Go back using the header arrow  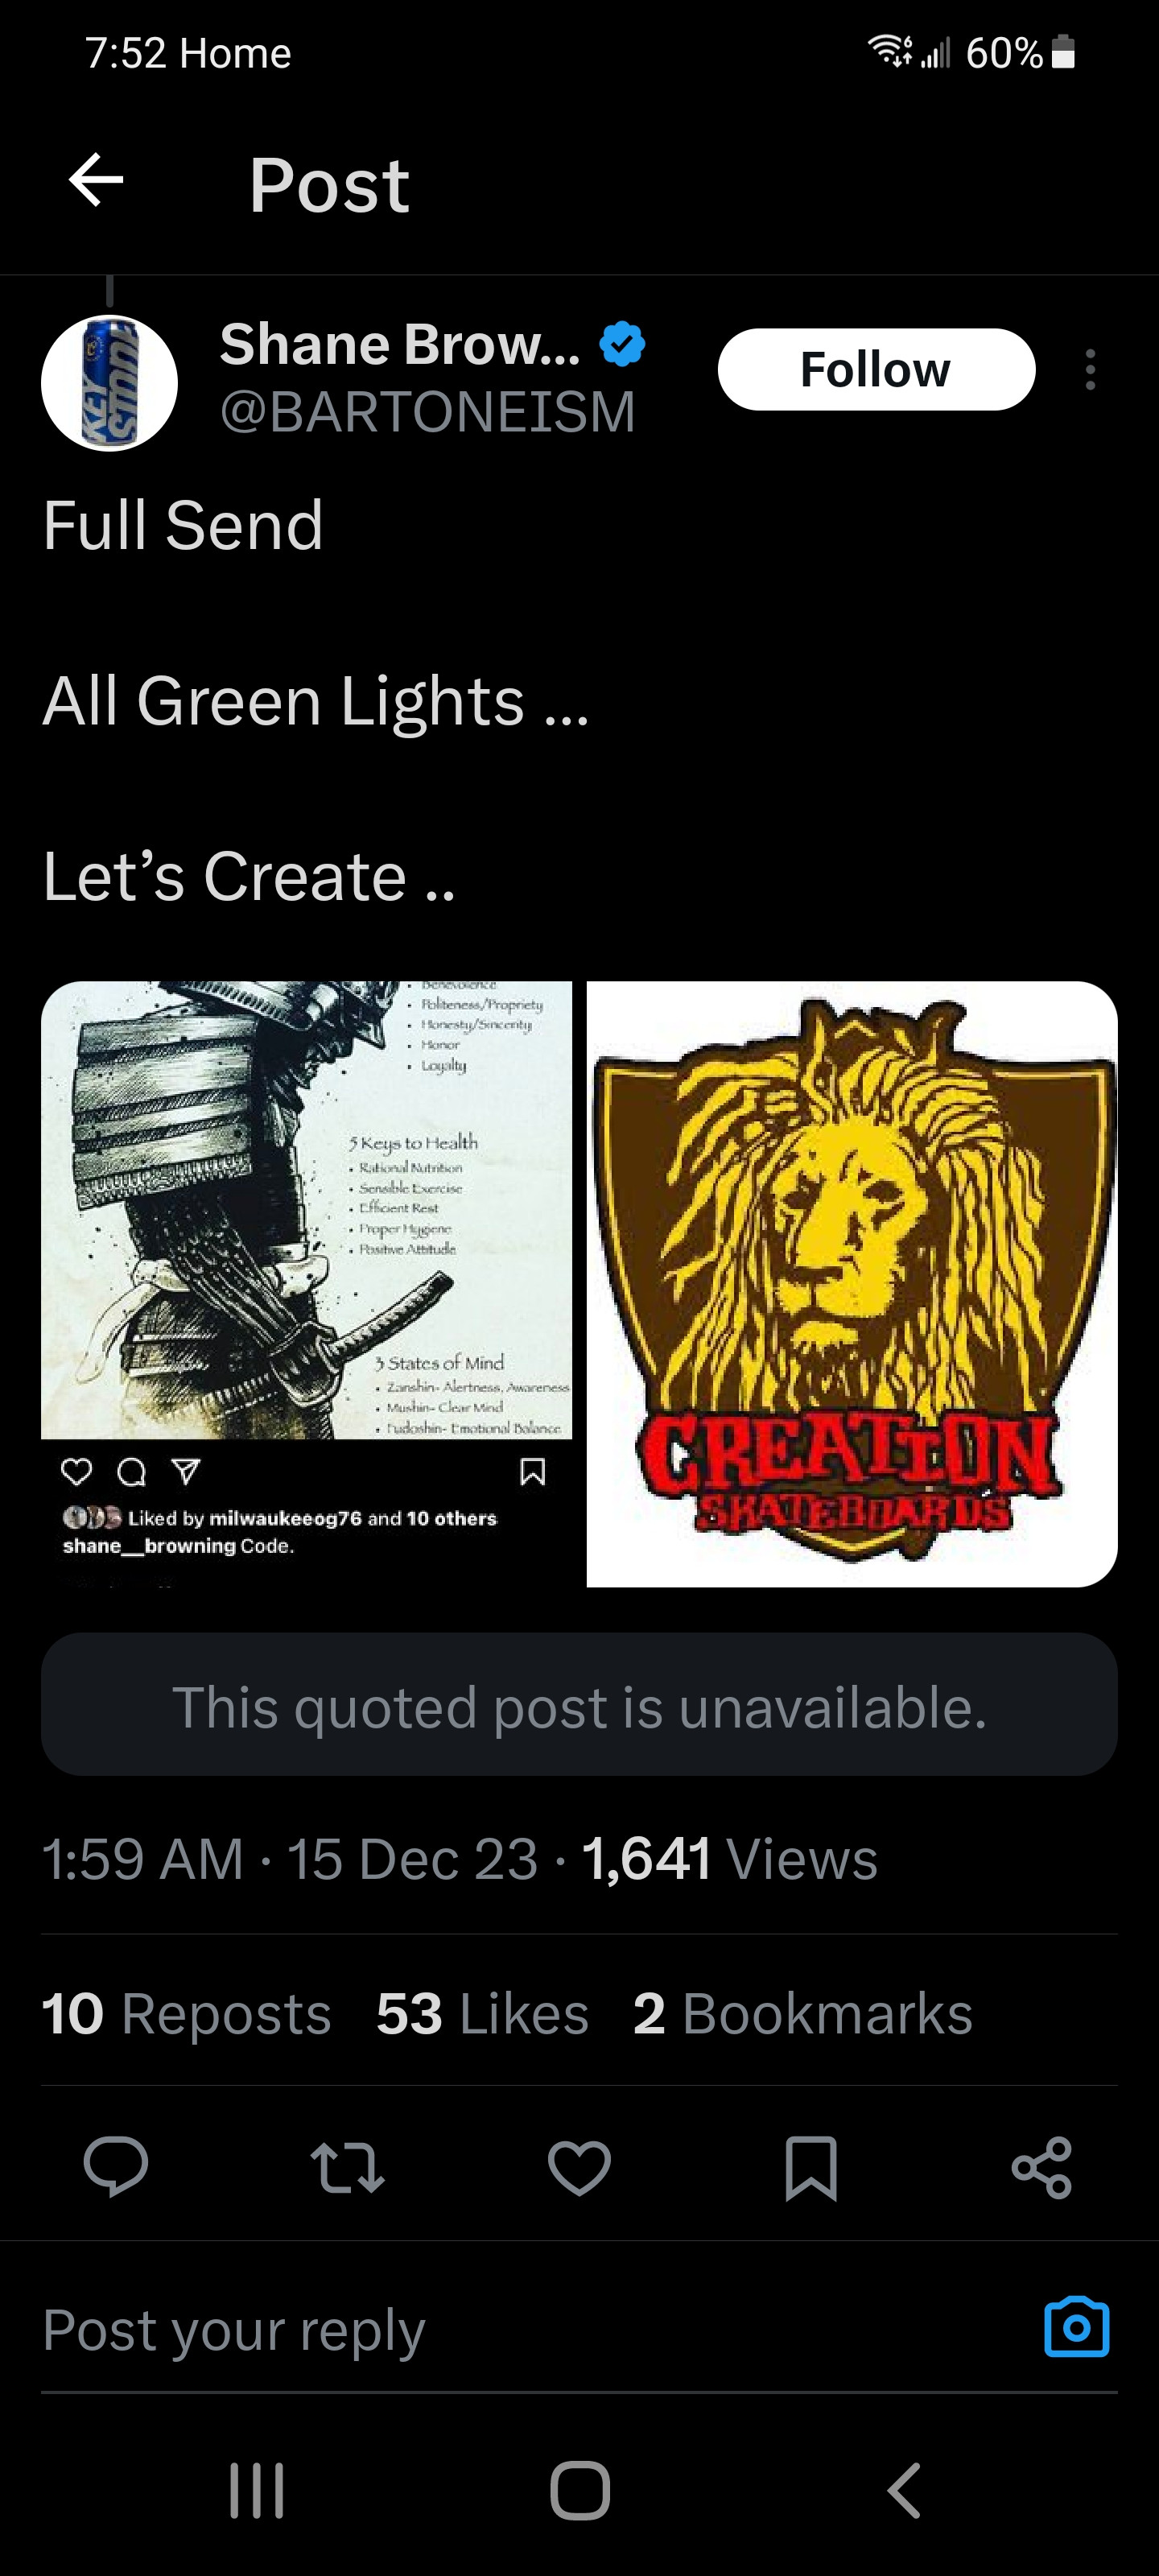(96, 180)
